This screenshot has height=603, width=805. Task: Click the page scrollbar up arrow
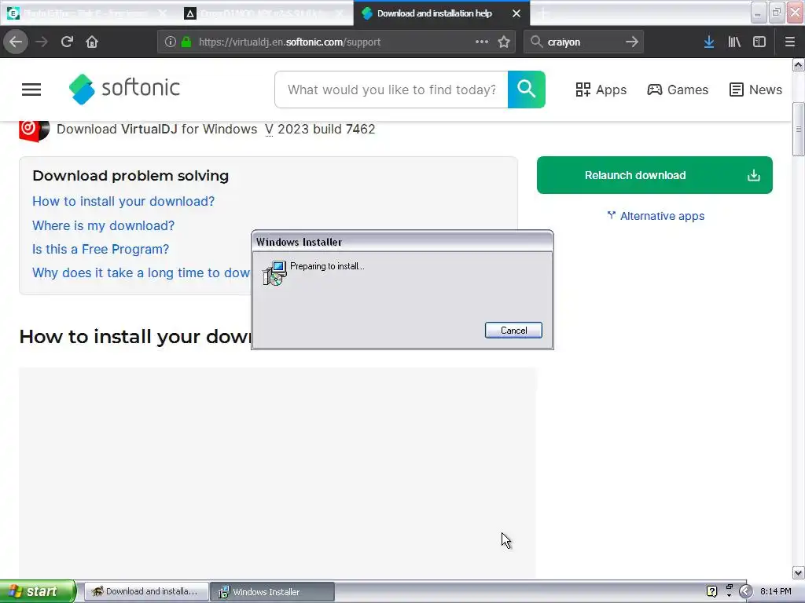pyautogui.click(x=798, y=64)
